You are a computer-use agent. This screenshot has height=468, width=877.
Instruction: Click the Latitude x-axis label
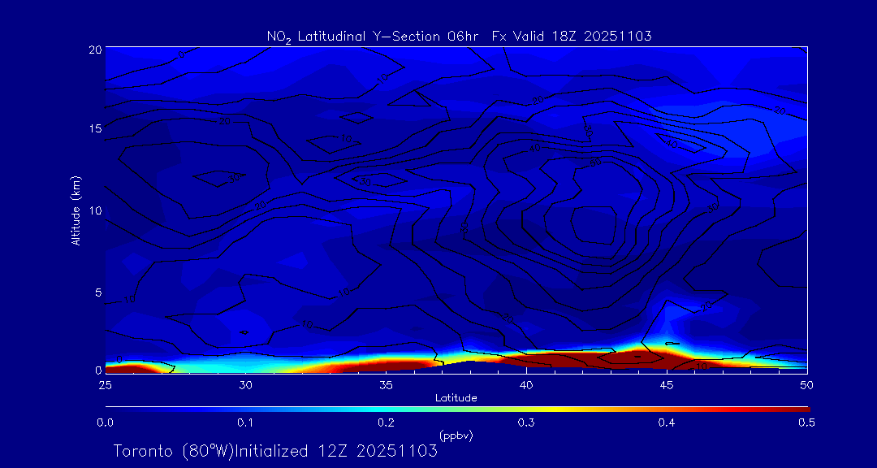coord(456,397)
